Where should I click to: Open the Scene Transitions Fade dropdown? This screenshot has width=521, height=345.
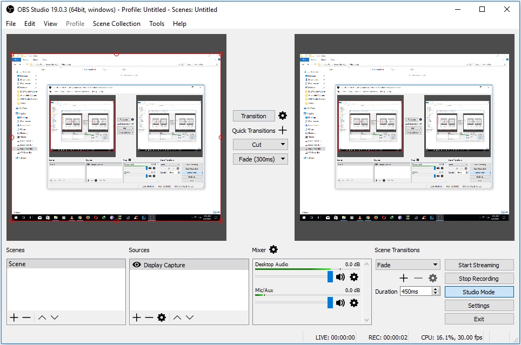pyautogui.click(x=408, y=265)
